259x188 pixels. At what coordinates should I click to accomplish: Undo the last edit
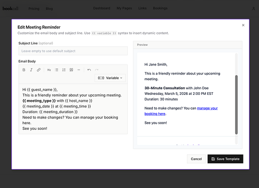(x=89, y=70)
